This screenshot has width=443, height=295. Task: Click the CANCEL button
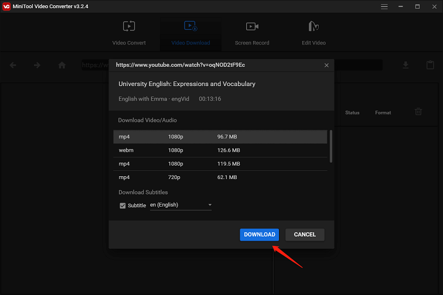[x=305, y=235]
